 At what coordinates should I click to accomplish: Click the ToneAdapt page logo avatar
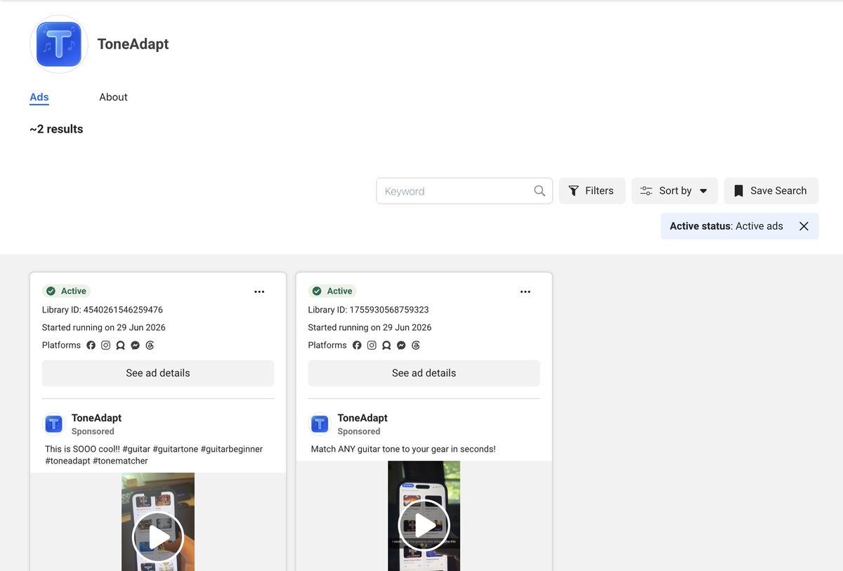(59, 44)
